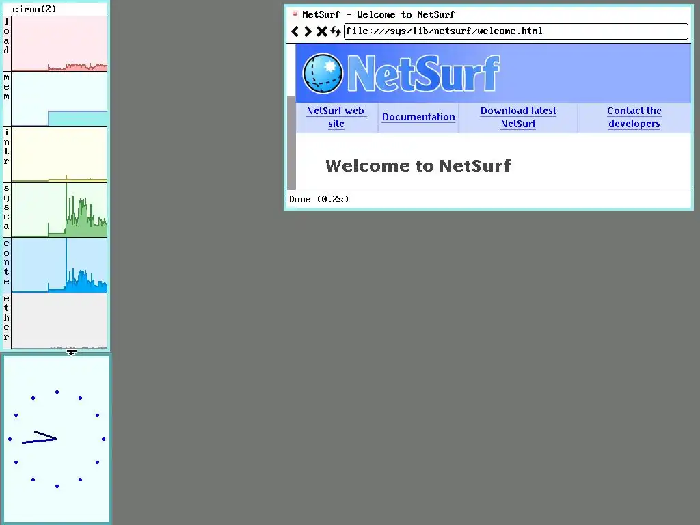Go forward with the NetSurf forward arrow

(308, 31)
